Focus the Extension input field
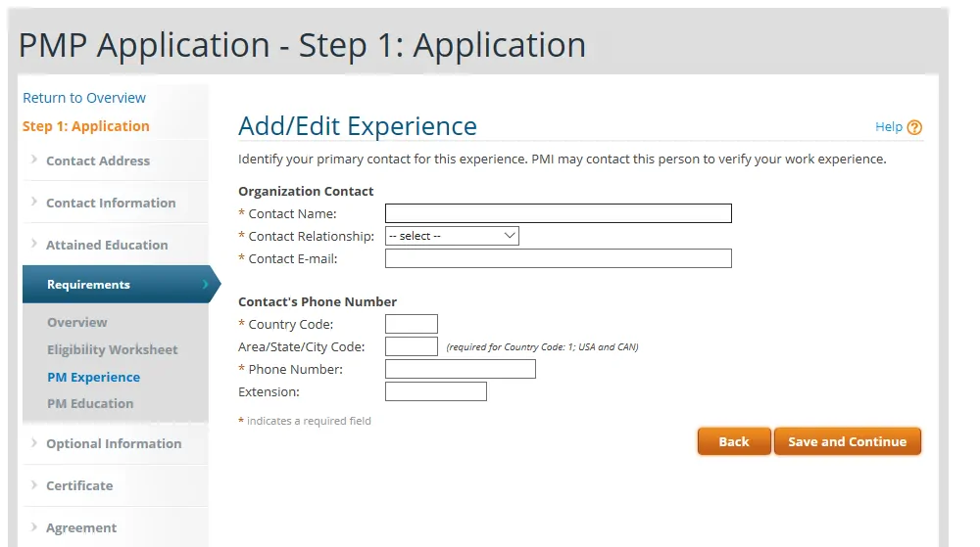Viewport: 980px width, 547px height. pos(435,391)
